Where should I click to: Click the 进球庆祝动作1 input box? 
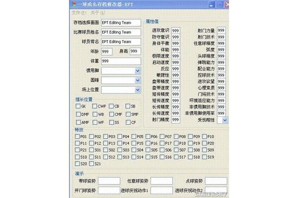click(x=161, y=191)
